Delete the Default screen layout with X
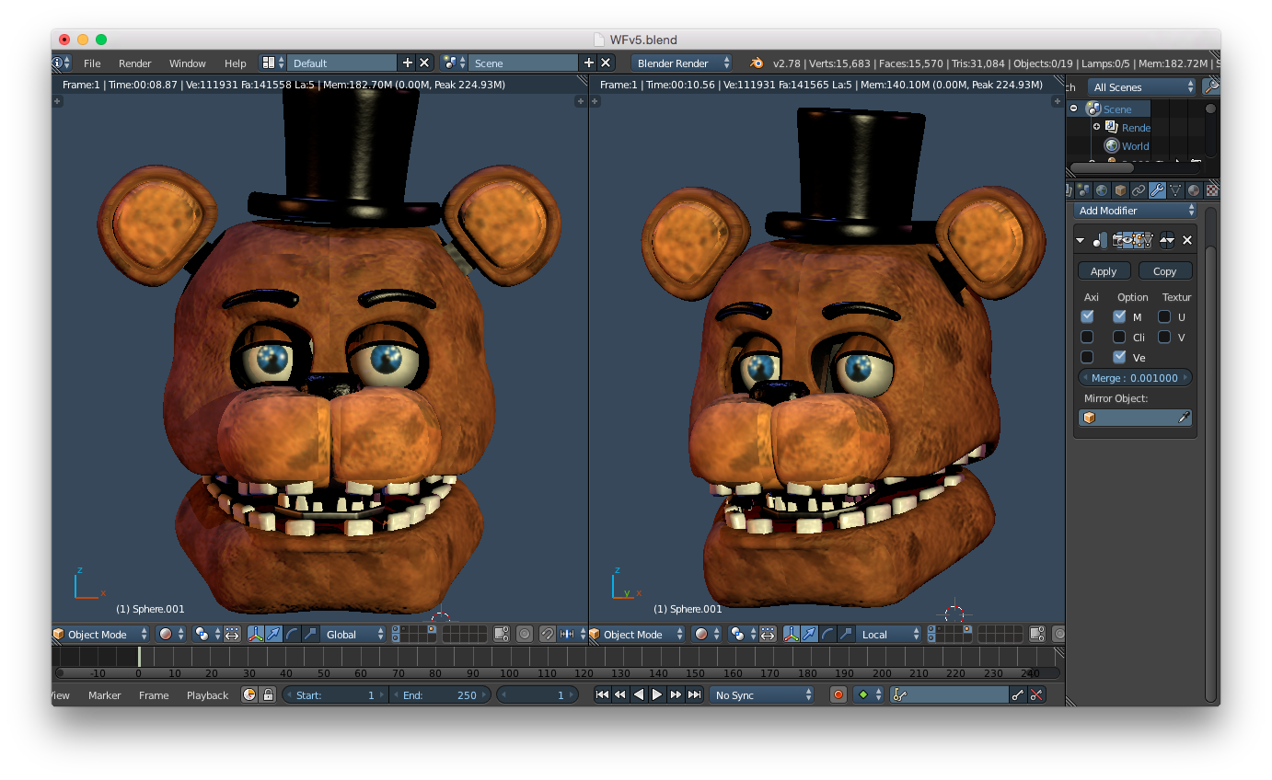The width and height of the screenshot is (1272, 780). [x=424, y=63]
